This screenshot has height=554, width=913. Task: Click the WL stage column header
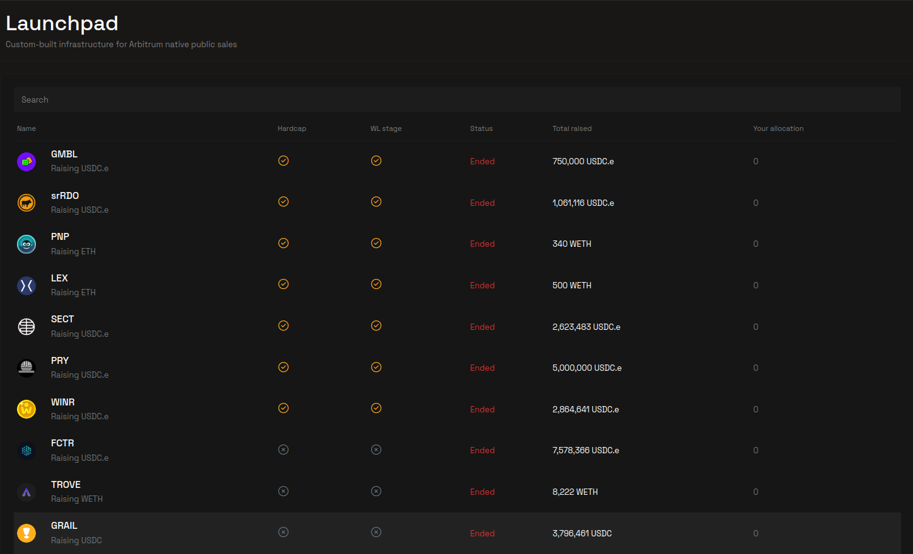[386, 128]
